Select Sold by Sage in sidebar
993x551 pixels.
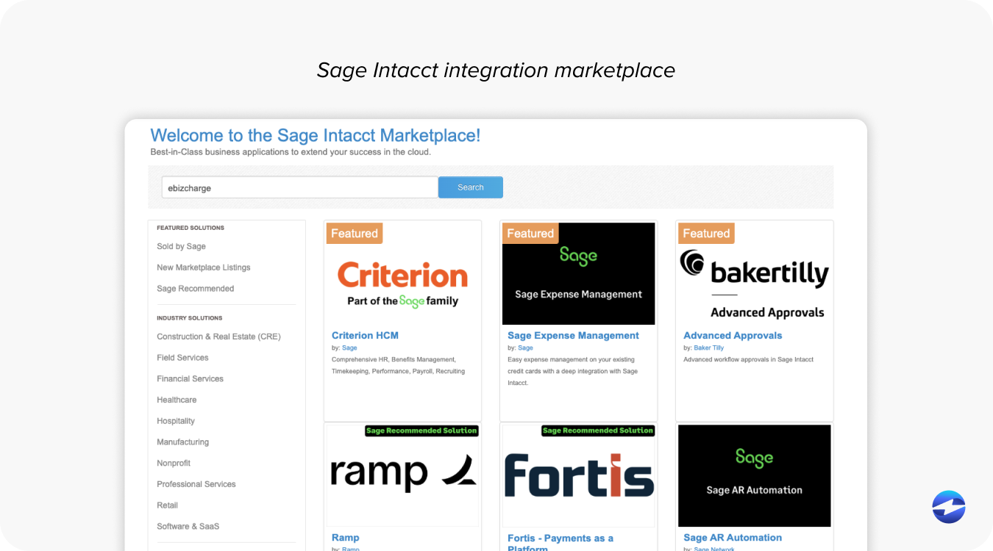pyautogui.click(x=181, y=246)
